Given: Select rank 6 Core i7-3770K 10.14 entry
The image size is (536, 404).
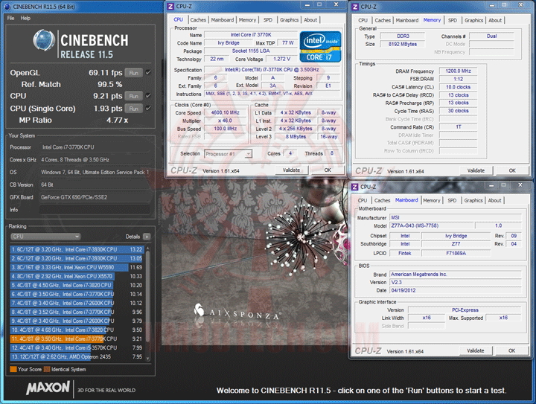Looking at the screenshot, I should pos(77,294).
